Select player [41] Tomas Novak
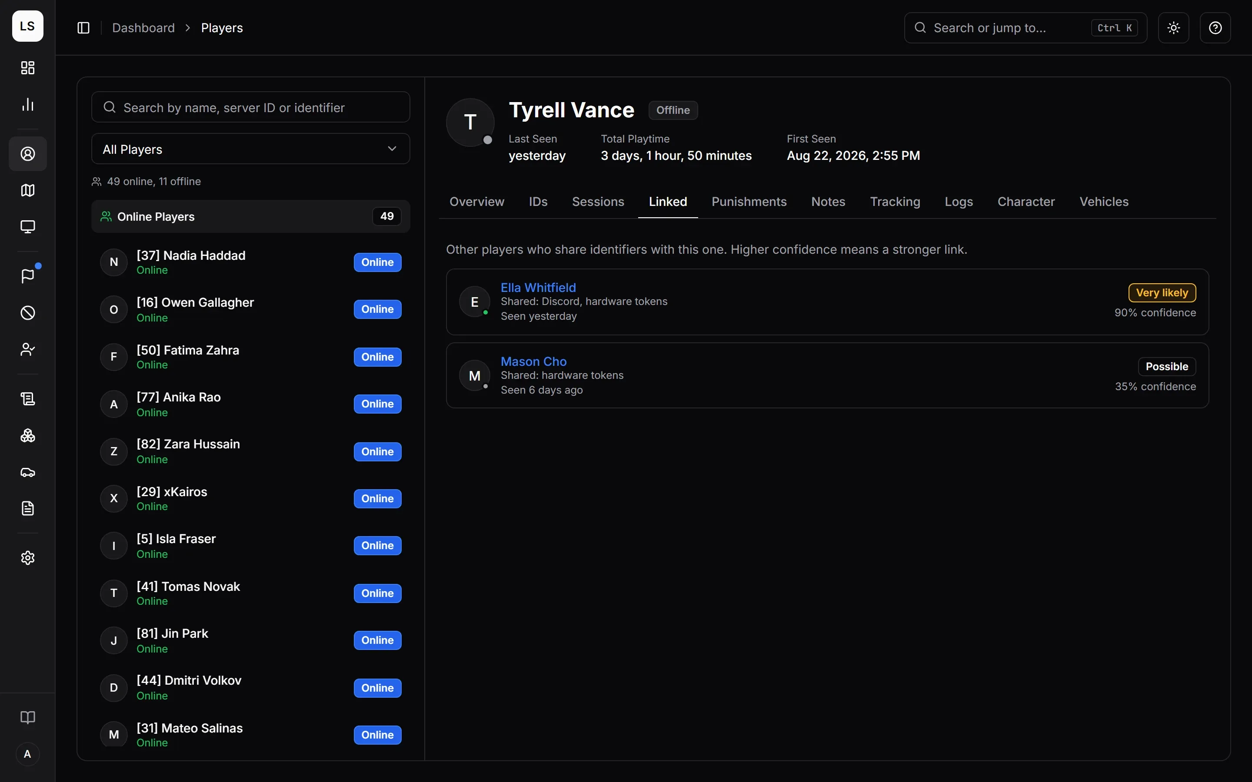This screenshot has height=782, width=1252. (x=250, y=593)
